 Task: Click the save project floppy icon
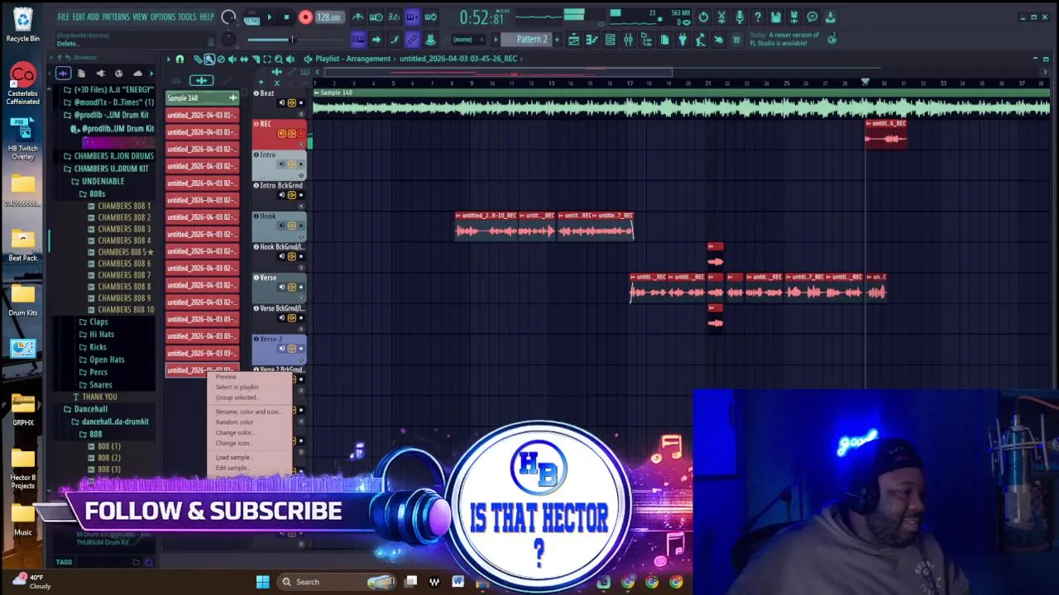point(775,17)
